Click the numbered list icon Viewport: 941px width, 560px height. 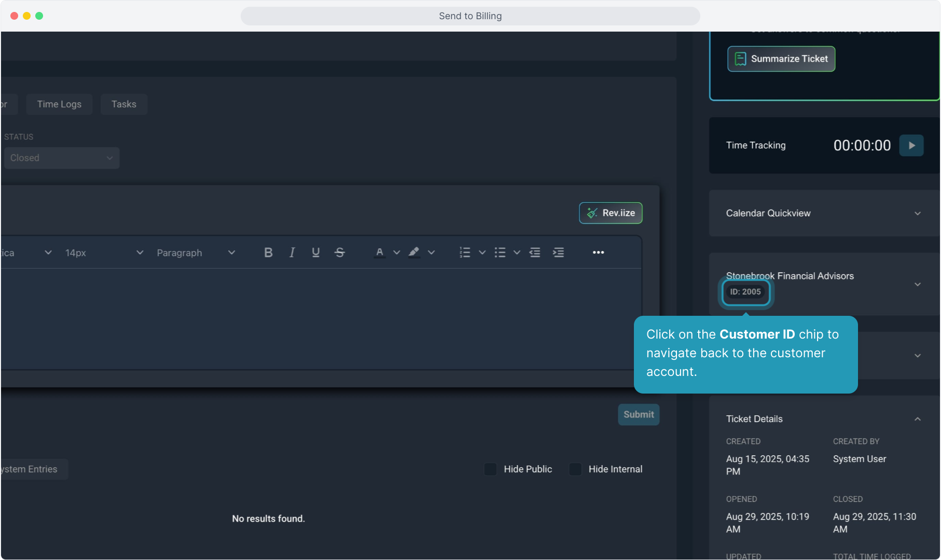(465, 253)
